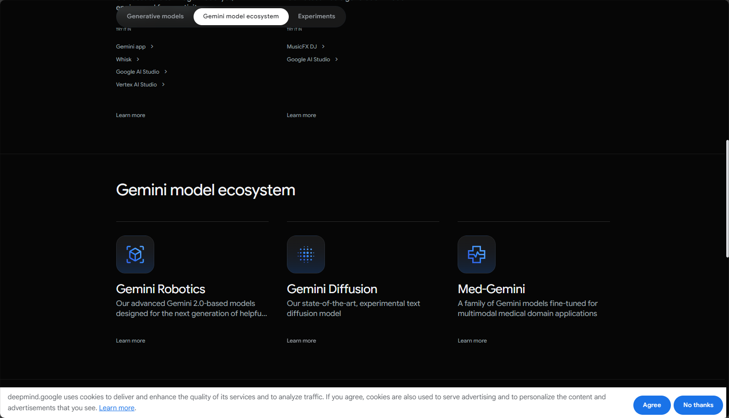
Task: Click the Med-Gemini heading
Action: 491,289
